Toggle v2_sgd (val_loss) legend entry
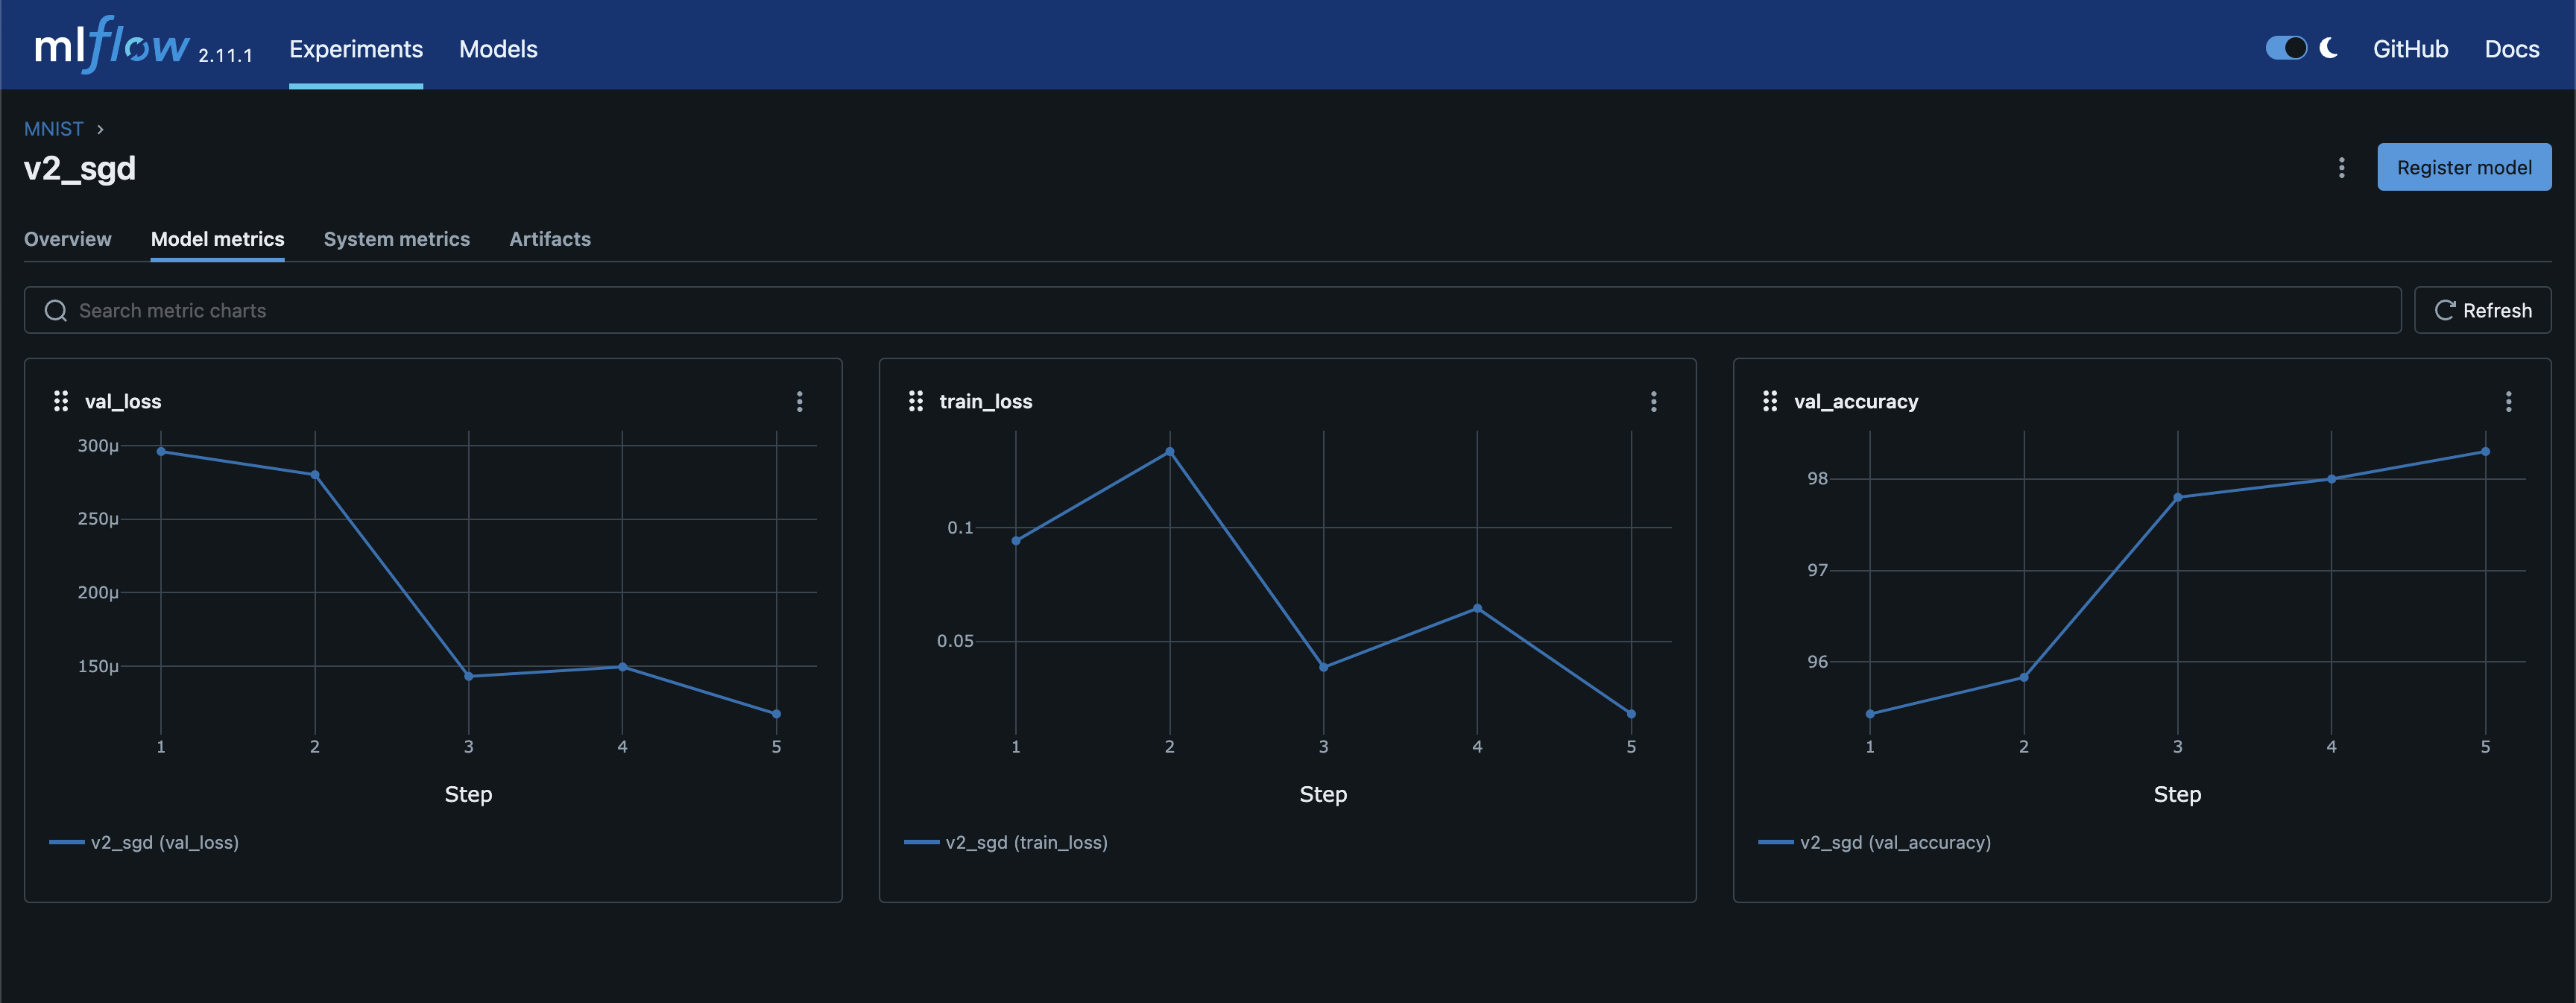The image size is (2576, 1003). point(164,842)
